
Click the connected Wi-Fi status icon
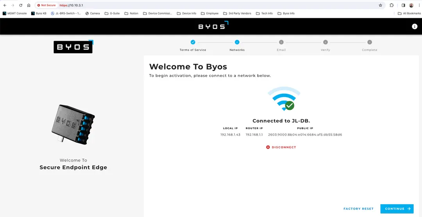pos(284,99)
